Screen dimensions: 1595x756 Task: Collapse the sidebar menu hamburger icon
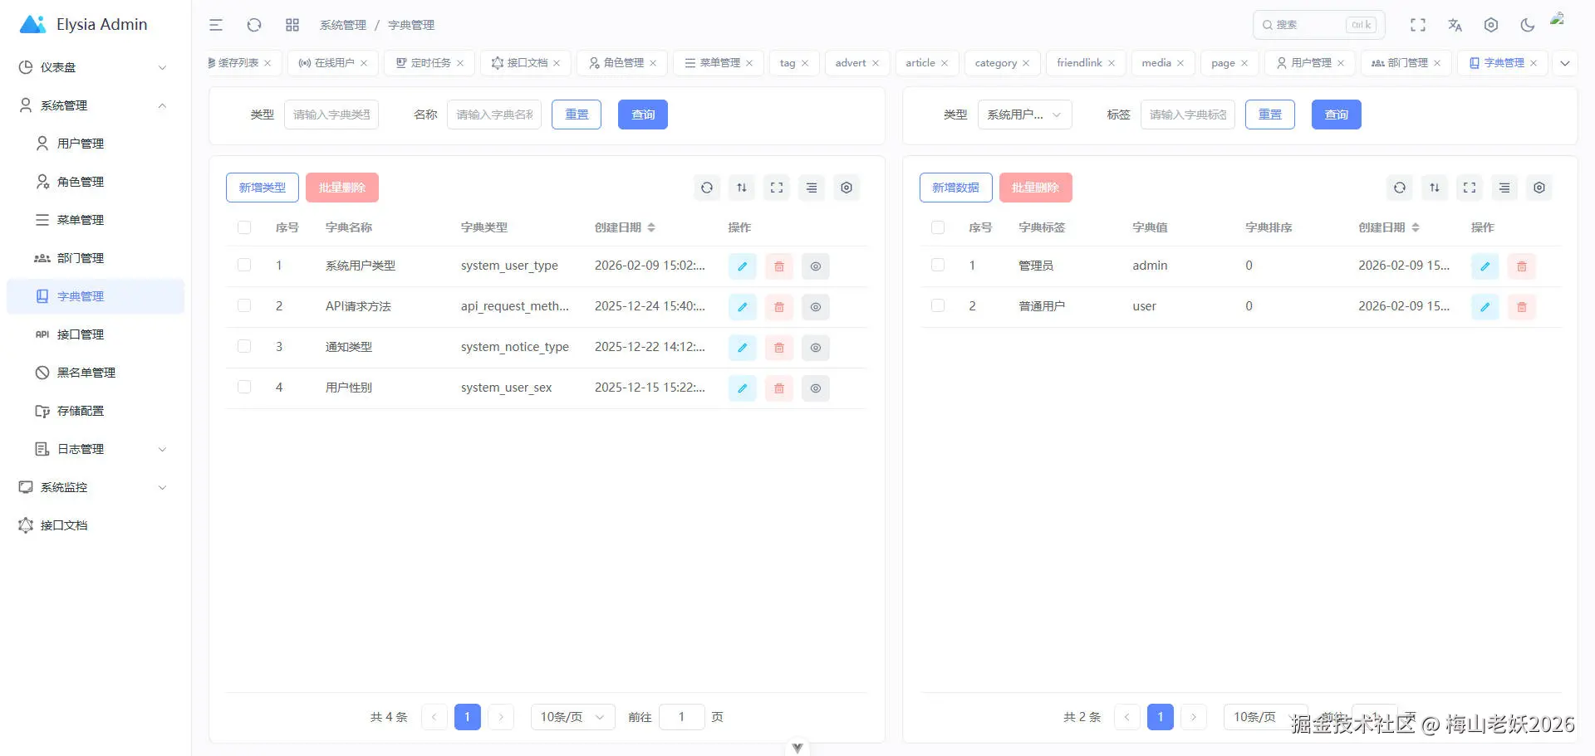coord(216,25)
